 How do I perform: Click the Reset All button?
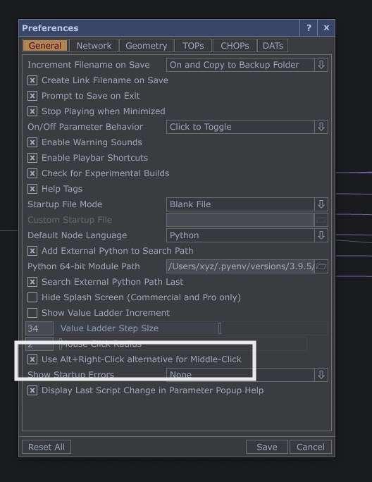click(46, 447)
